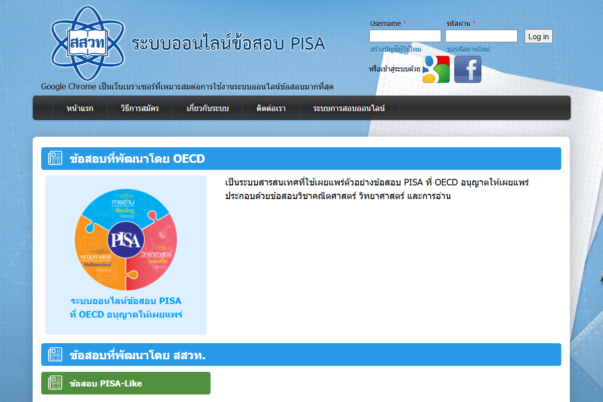
Task: Go to the หน้าแรก menu item
Action: [80, 108]
